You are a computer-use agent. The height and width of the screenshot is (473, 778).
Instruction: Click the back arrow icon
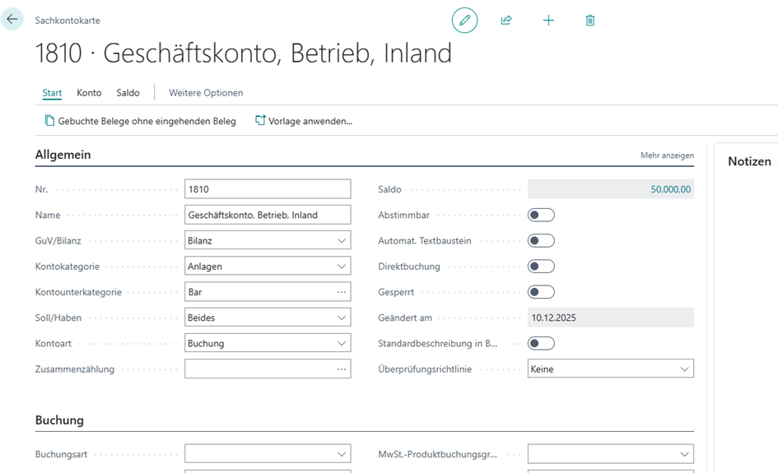click(x=12, y=19)
